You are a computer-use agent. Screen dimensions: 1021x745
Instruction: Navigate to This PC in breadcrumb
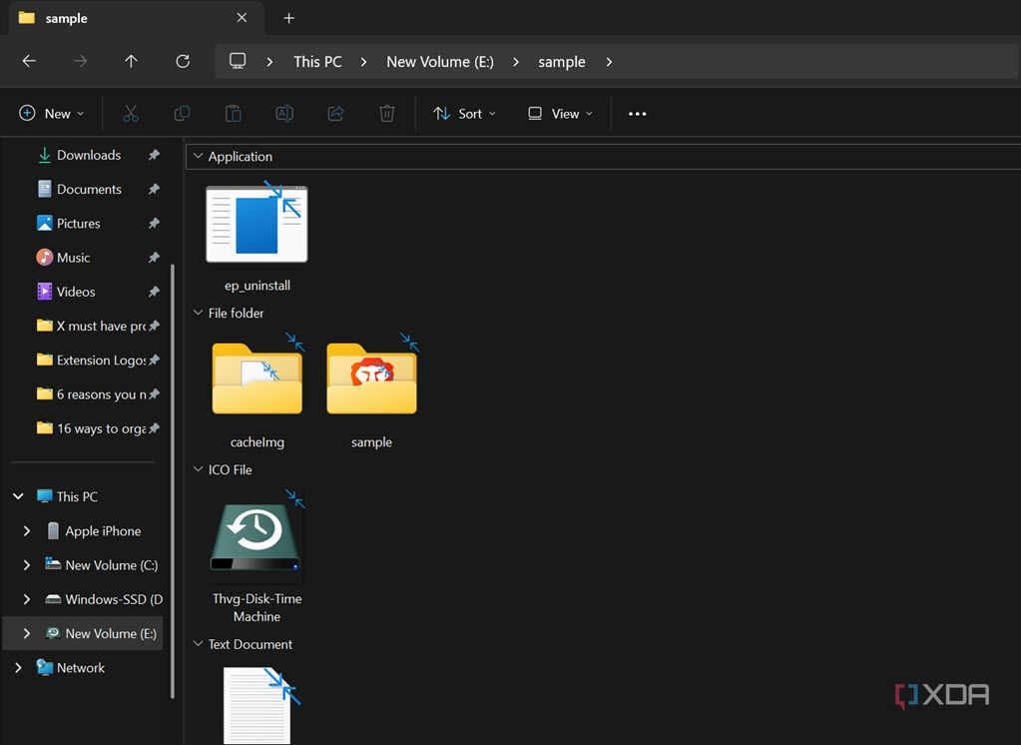(317, 62)
